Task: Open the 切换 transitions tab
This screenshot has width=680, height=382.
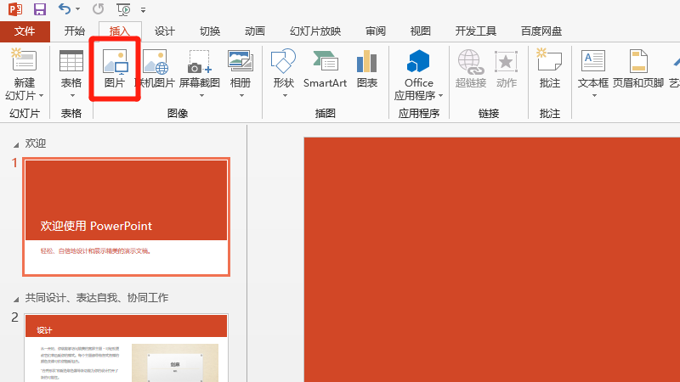Action: click(x=210, y=31)
